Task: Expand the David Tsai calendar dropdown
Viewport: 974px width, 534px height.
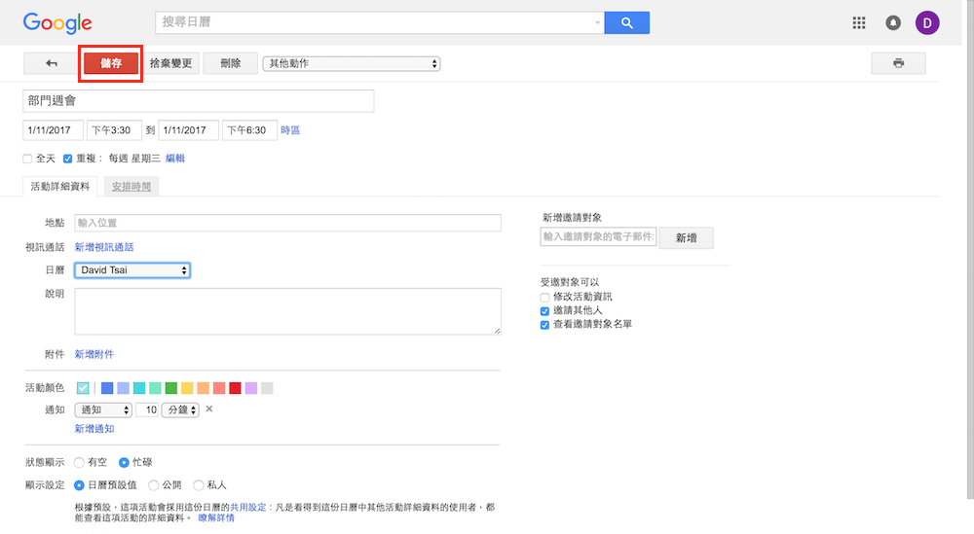Action: [132, 270]
